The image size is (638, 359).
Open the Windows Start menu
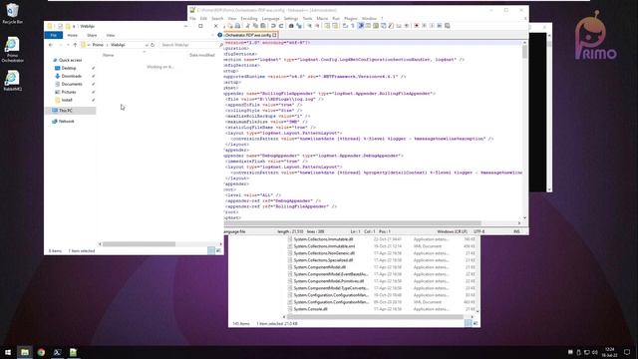[8, 352]
